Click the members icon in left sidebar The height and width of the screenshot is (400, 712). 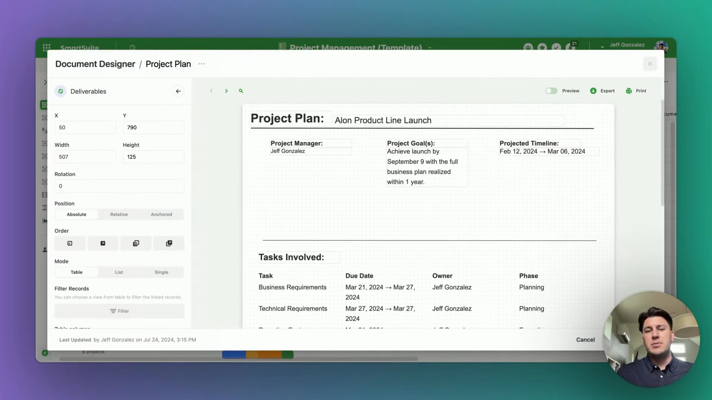point(45,250)
